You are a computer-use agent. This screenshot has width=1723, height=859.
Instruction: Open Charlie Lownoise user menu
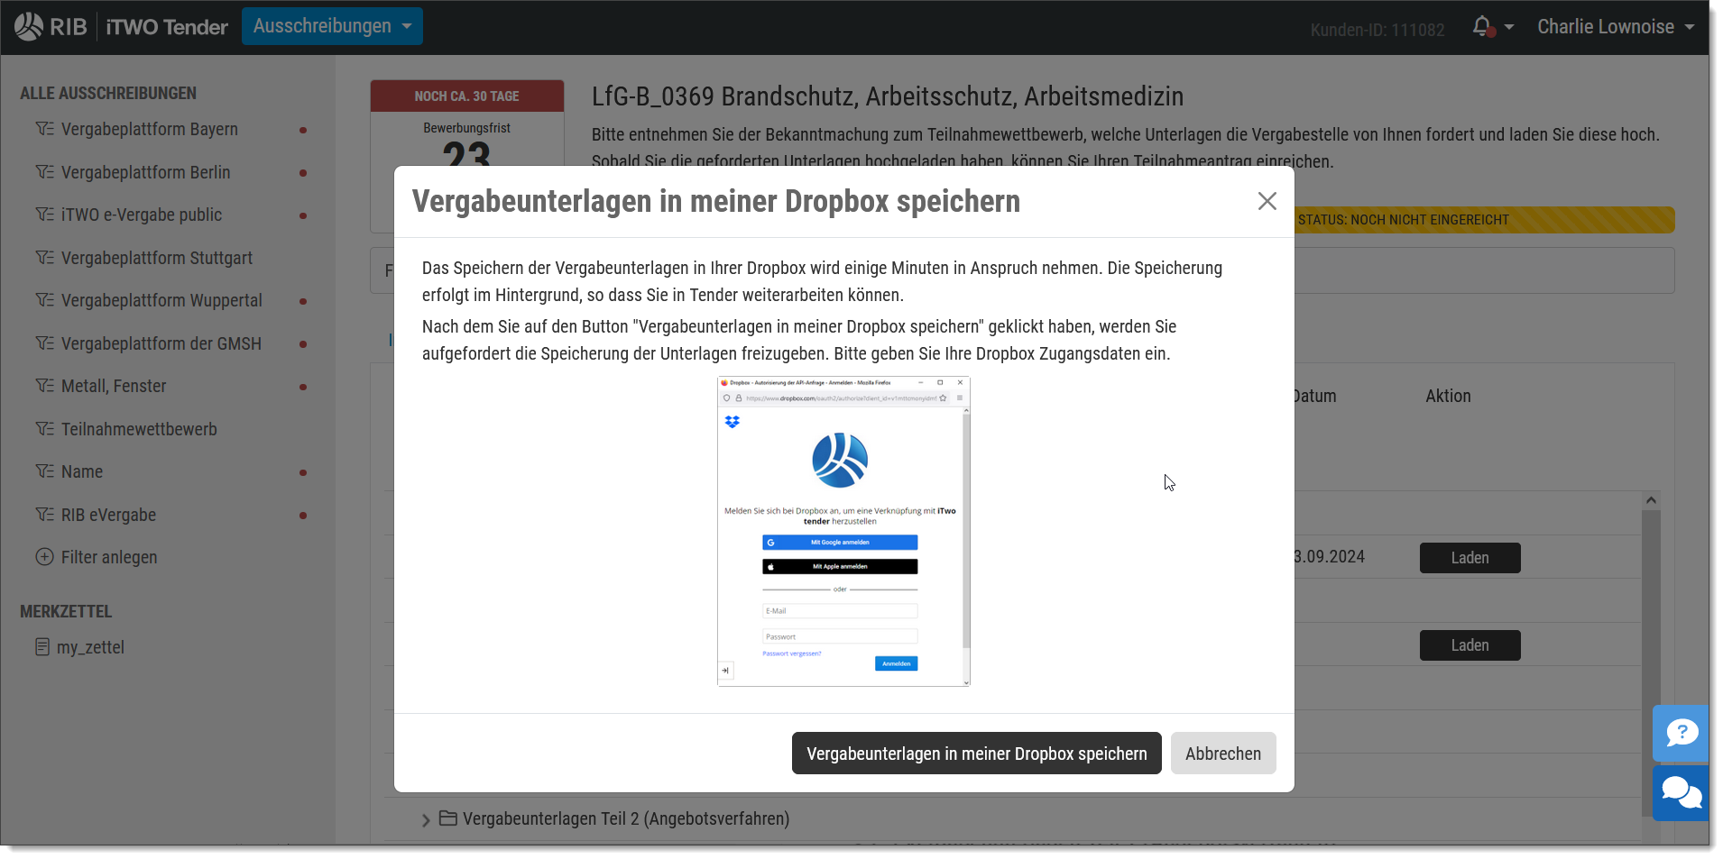tap(1615, 27)
